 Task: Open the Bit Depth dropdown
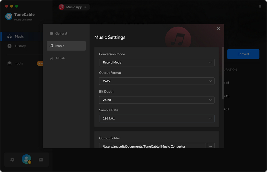[157, 100]
